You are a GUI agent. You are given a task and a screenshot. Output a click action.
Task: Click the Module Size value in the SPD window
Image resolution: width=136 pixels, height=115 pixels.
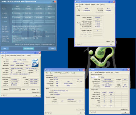(107, 79)
